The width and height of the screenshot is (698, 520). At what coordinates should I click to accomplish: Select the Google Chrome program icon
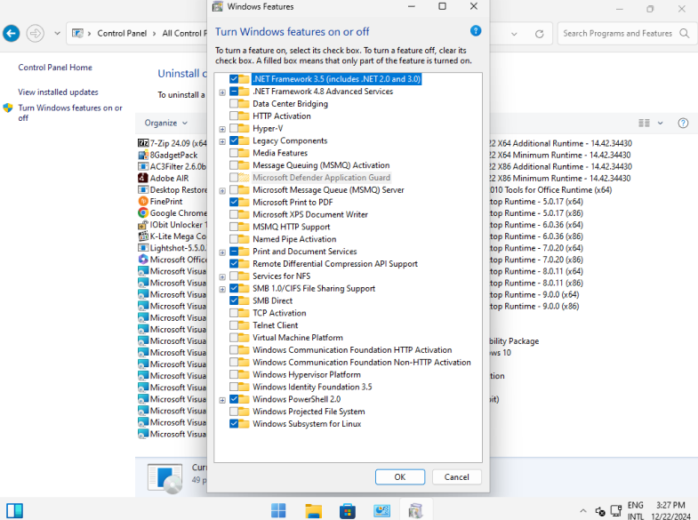143,212
